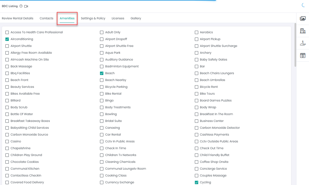Click the 'Beach Umbrellas' label

pyautogui.click(x=212, y=80)
